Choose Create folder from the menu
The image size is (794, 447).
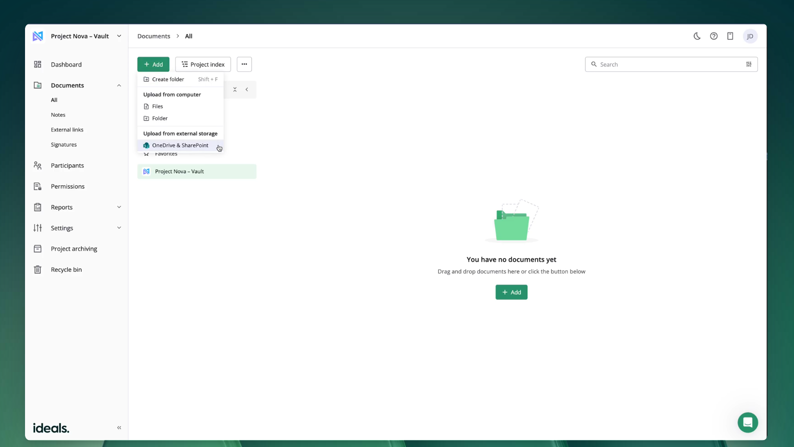tap(181, 79)
